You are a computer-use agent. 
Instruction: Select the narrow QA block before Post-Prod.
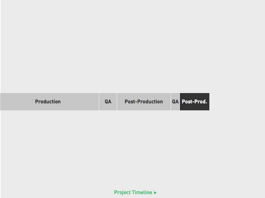coord(175,102)
